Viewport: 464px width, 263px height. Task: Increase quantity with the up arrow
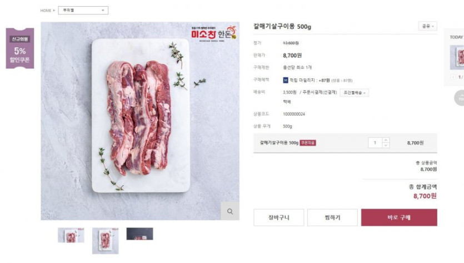pyautogui.click(x=386, y=140)
